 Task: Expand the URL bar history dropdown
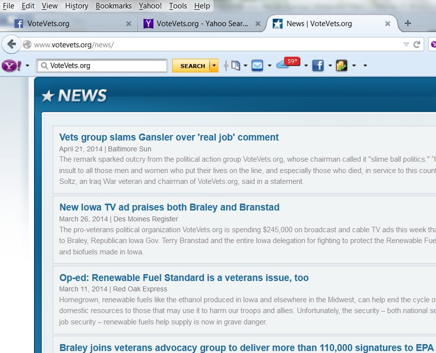coord(406,44)
